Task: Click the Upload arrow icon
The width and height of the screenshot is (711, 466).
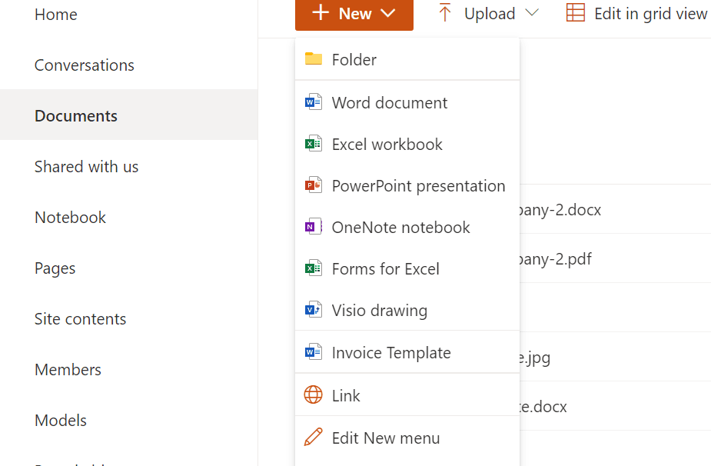Action: [x=445, y=13]
